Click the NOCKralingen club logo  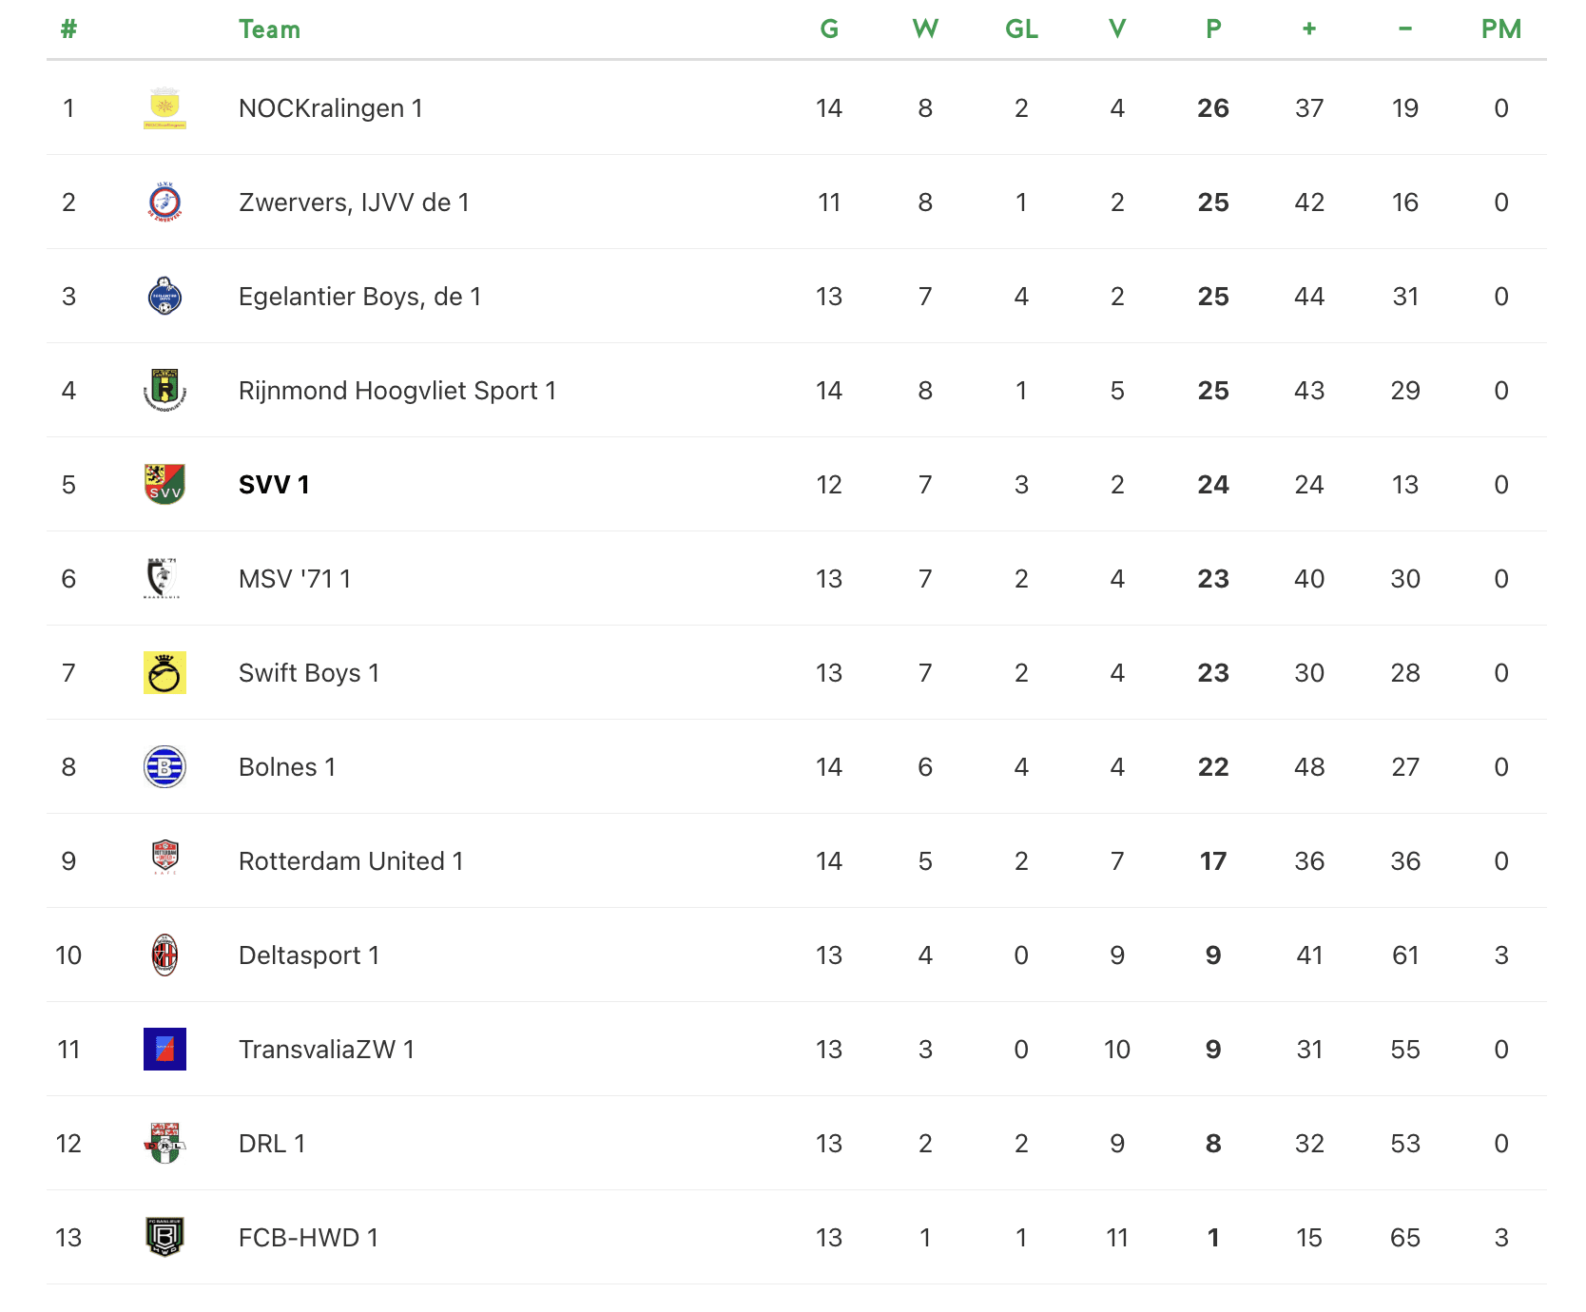164,108
